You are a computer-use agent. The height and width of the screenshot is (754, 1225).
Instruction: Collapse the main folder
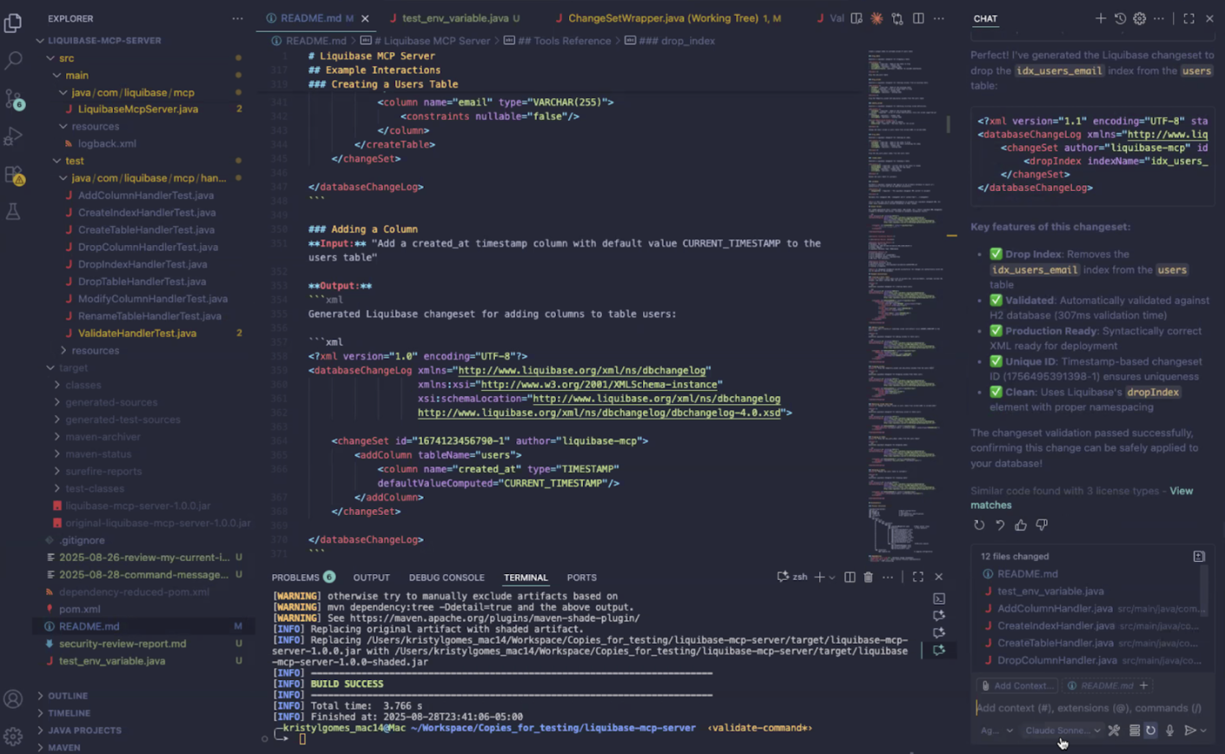[76, 76]
